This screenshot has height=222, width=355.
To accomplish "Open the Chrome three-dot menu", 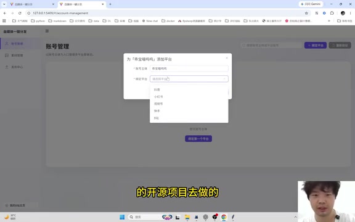I will pyautogui.click(x=350, y=13).
